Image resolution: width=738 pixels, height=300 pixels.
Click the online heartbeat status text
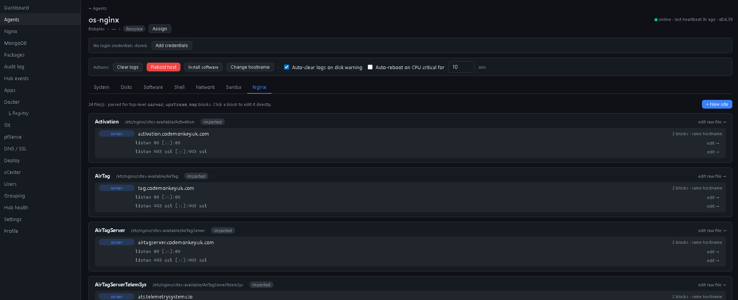coord(694,19)
